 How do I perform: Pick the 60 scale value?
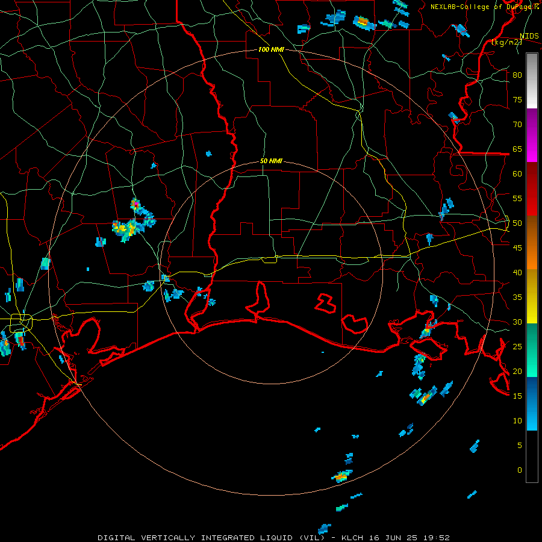click(x=517, y=174)
